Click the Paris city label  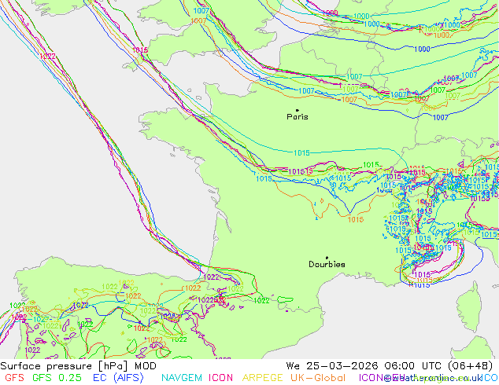point(298,117)
